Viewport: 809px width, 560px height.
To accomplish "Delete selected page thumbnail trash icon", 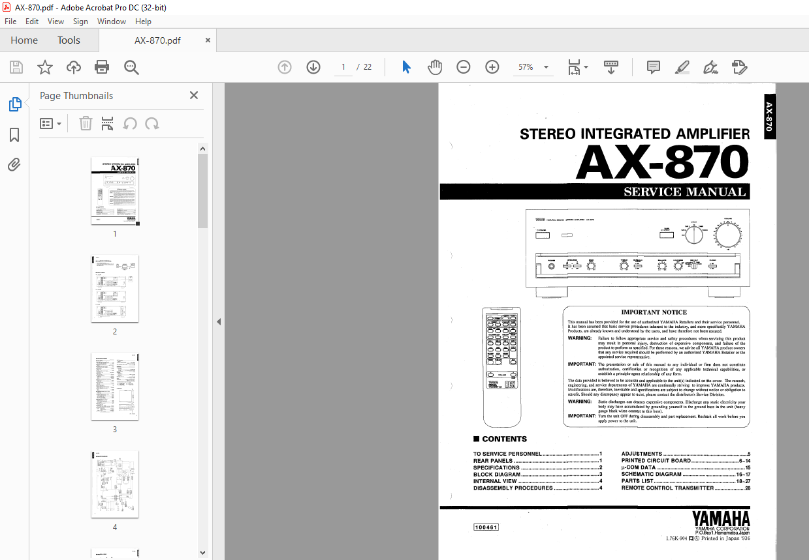I will (x=86, y=123).
